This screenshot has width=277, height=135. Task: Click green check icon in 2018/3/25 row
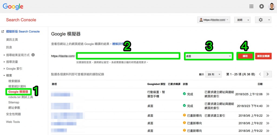coord(184,94)
